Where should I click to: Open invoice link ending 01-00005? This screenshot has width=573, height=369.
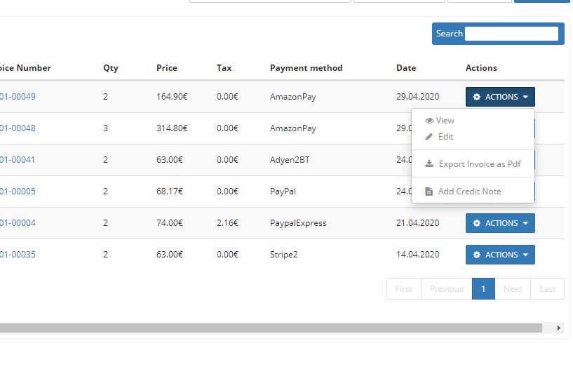(x=18, y=191)
